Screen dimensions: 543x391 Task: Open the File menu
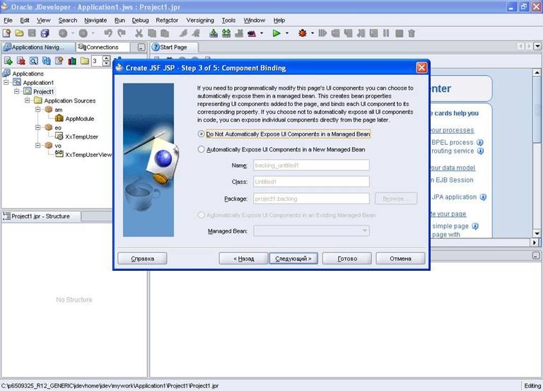[x=8, y=21]
